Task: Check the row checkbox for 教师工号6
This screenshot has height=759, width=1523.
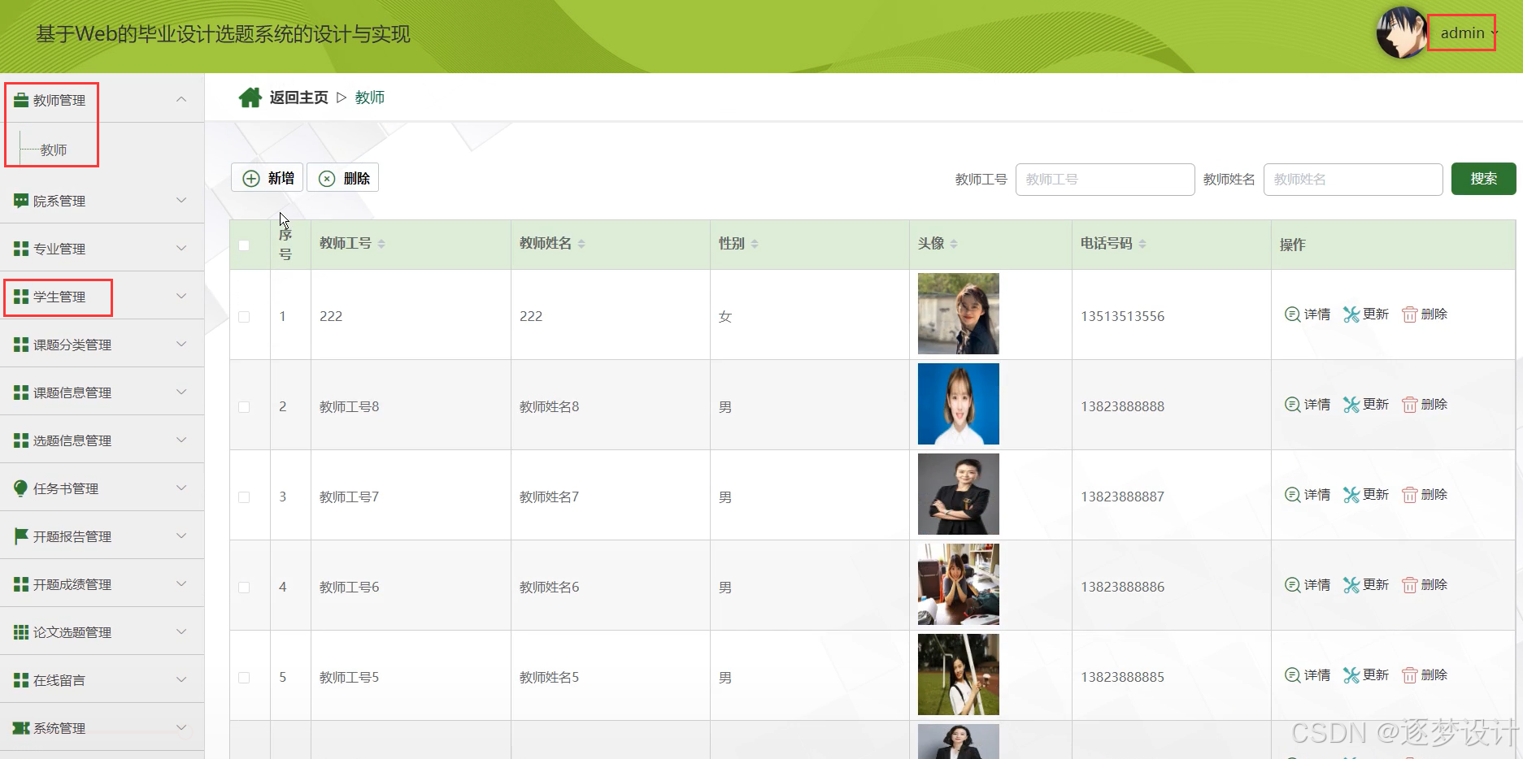Action: (244, 588)
